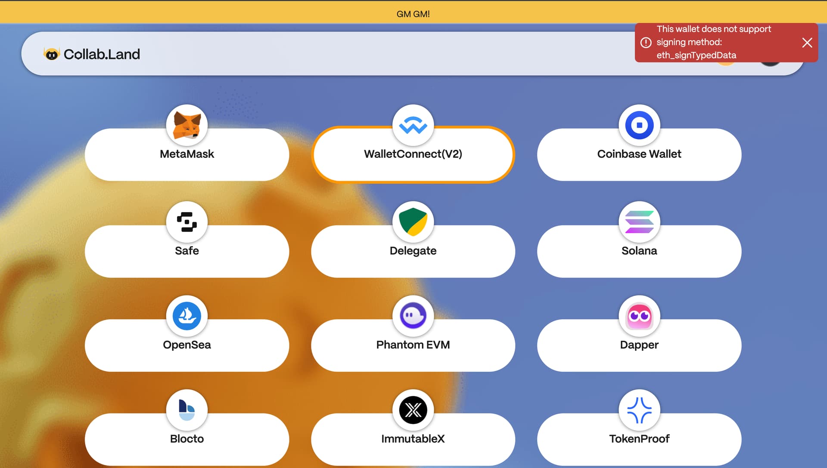Click the Coinbase Wallet blue circle icon
The image size is (827, 468).
(x=639, y=125)
